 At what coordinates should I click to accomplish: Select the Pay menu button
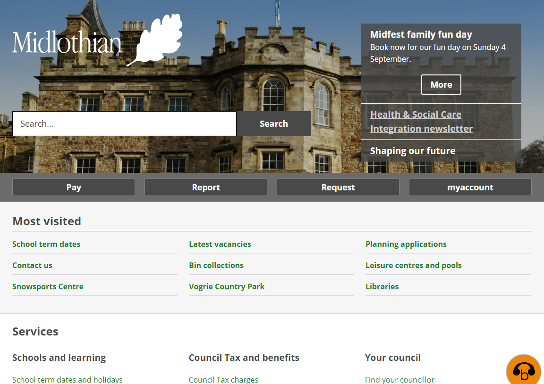(74, 188)
